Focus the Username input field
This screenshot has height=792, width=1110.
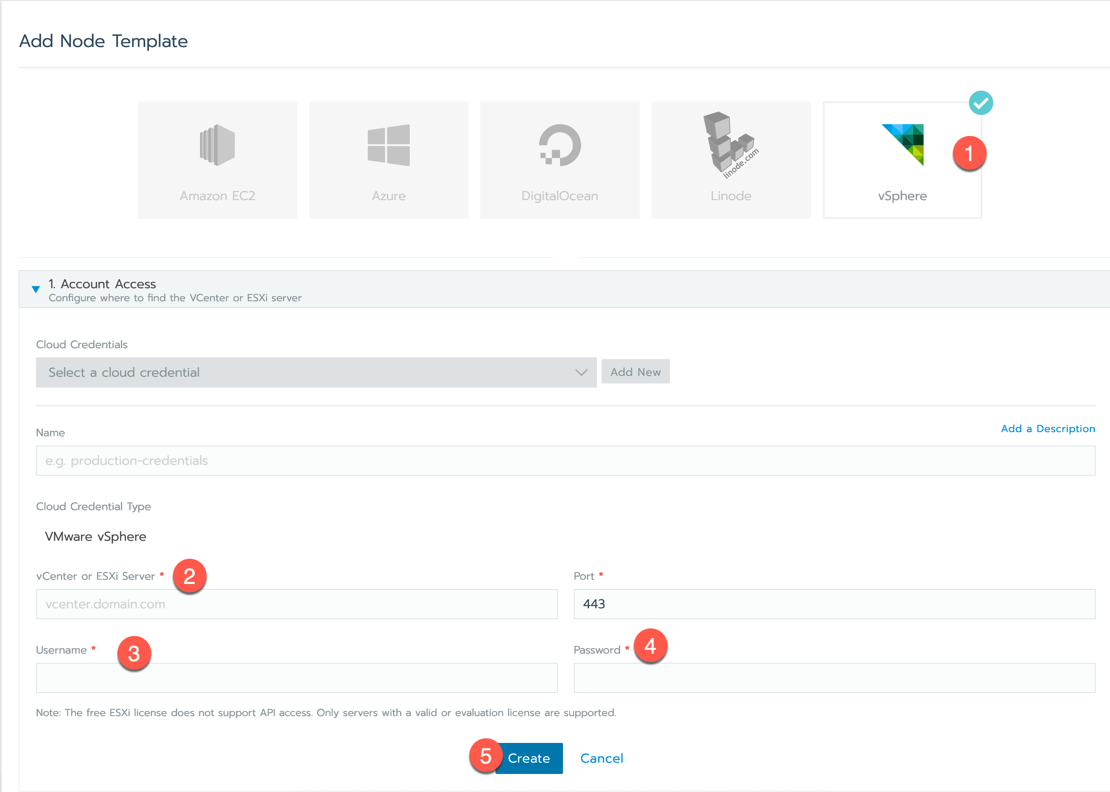pos(297,678)
